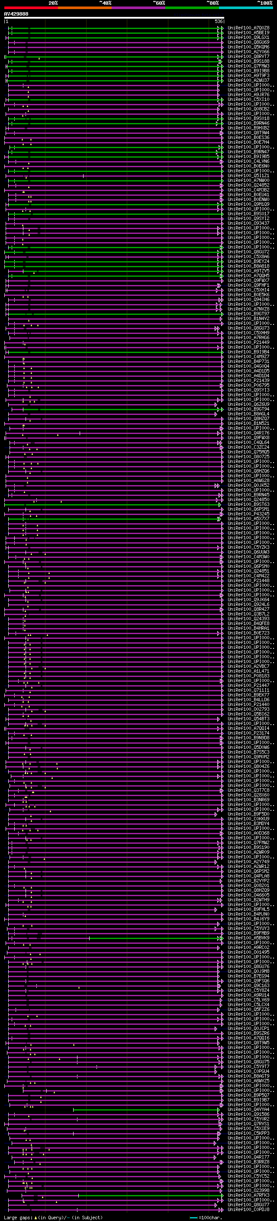Select hit label UniRef100_B9RN47
The image size is (277, 1221).
click(248, 152)
